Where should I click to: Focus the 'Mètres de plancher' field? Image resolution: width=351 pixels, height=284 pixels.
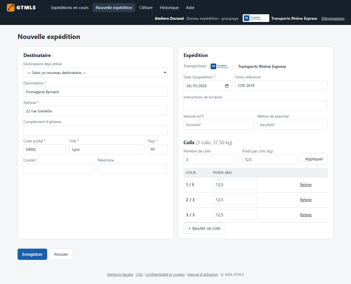pos(292,125)
